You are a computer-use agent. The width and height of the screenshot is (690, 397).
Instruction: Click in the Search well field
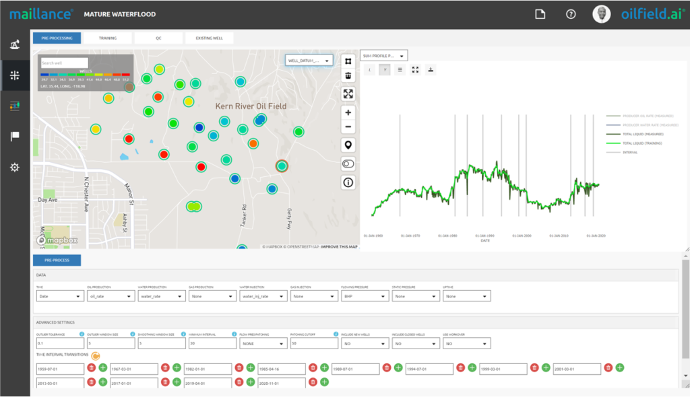(64, 63)
